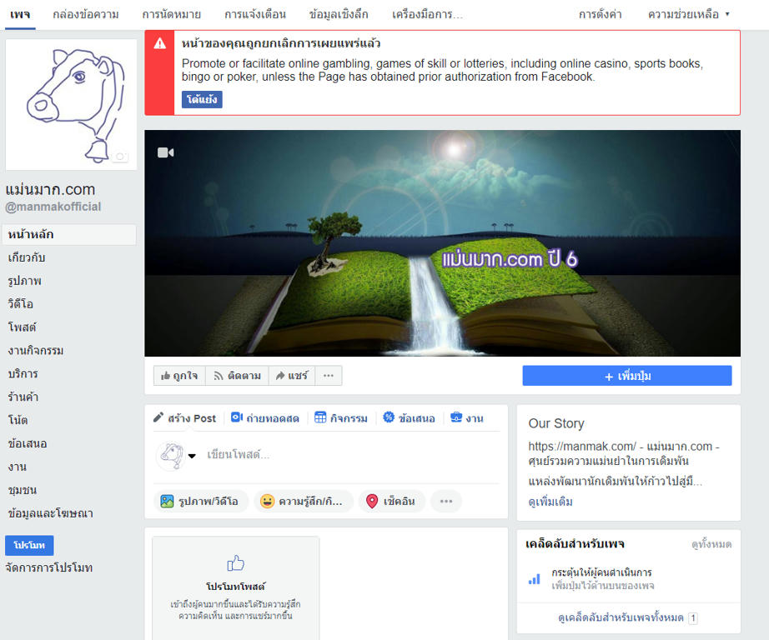This screenshot has height=640, width=769.
Task: Select หน้าหลัก in the sidebar
Action: pos(69,234)
